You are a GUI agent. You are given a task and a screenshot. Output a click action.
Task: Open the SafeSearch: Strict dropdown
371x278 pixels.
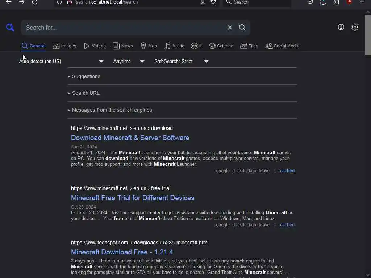pos(181,61)
